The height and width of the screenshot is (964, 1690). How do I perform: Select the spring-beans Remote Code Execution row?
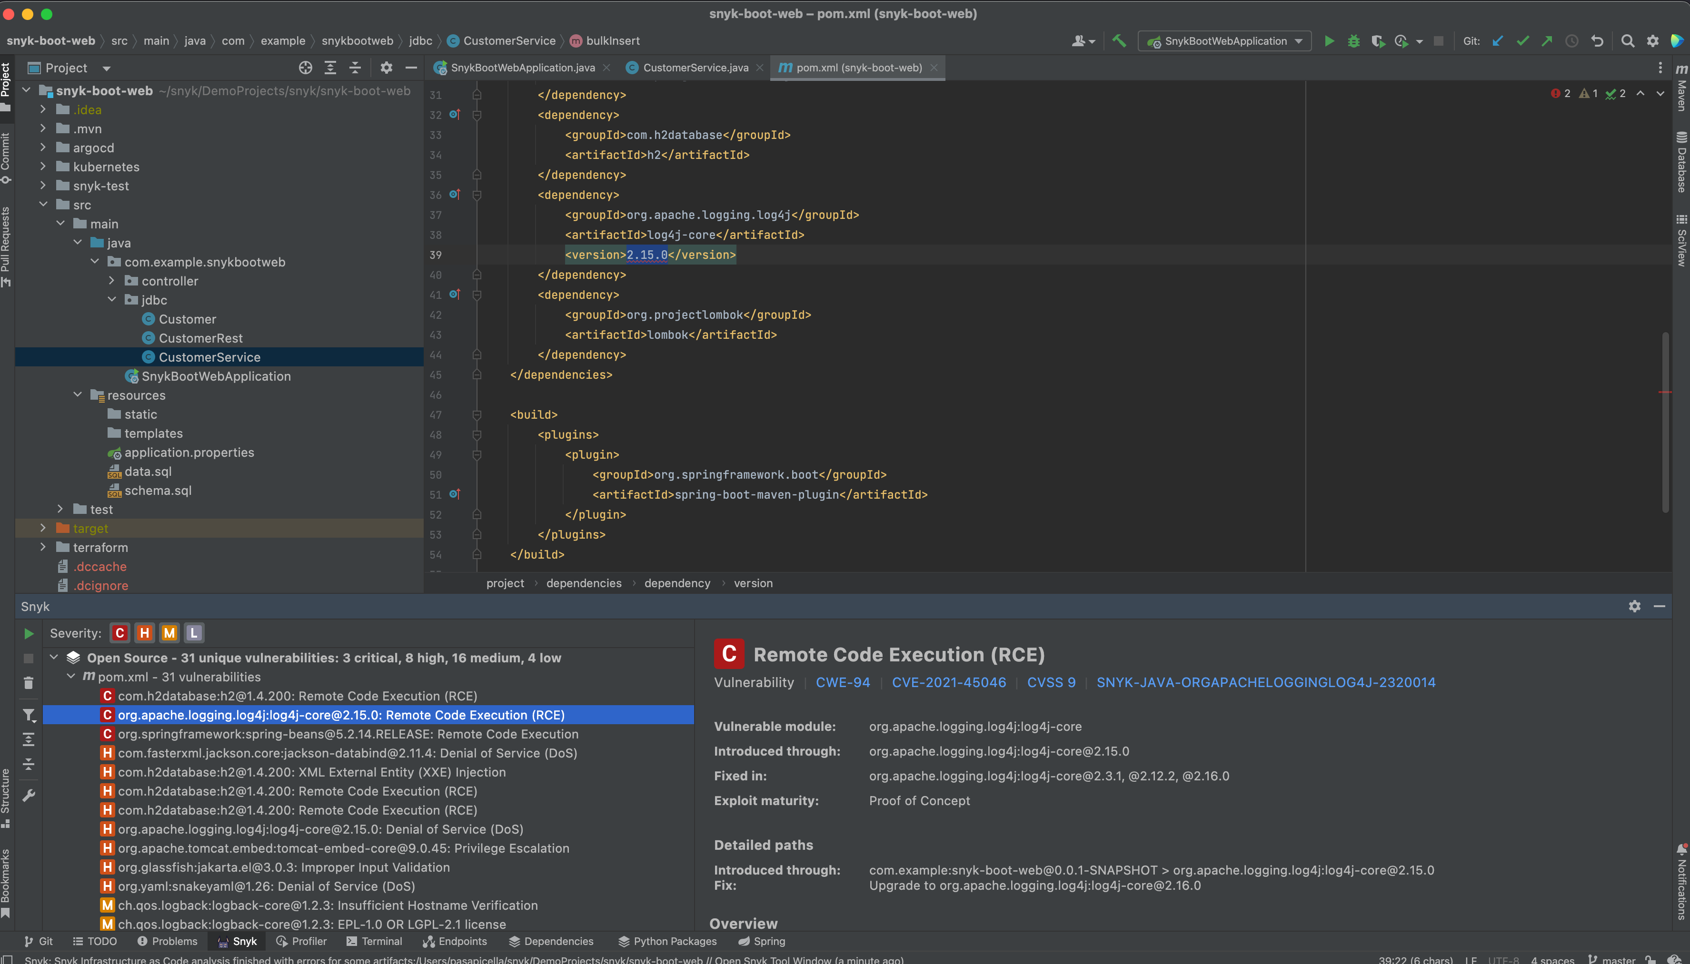[368, 734]
